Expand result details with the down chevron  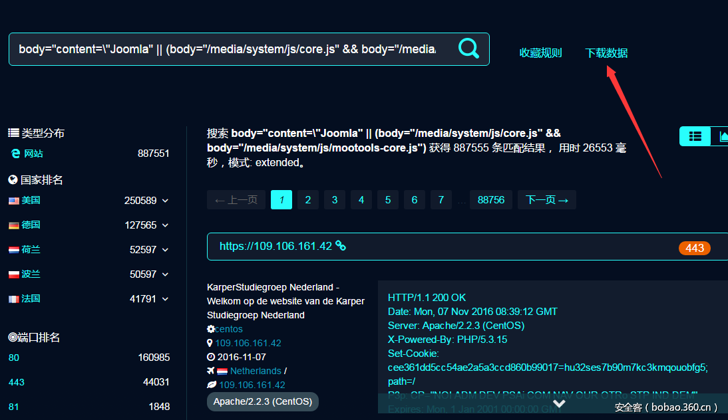coord(559,403)
